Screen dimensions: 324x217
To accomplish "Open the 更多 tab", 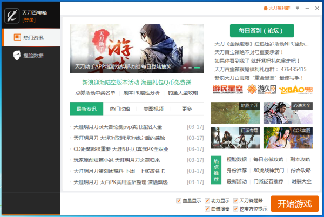I will click(x=186, y=109).
